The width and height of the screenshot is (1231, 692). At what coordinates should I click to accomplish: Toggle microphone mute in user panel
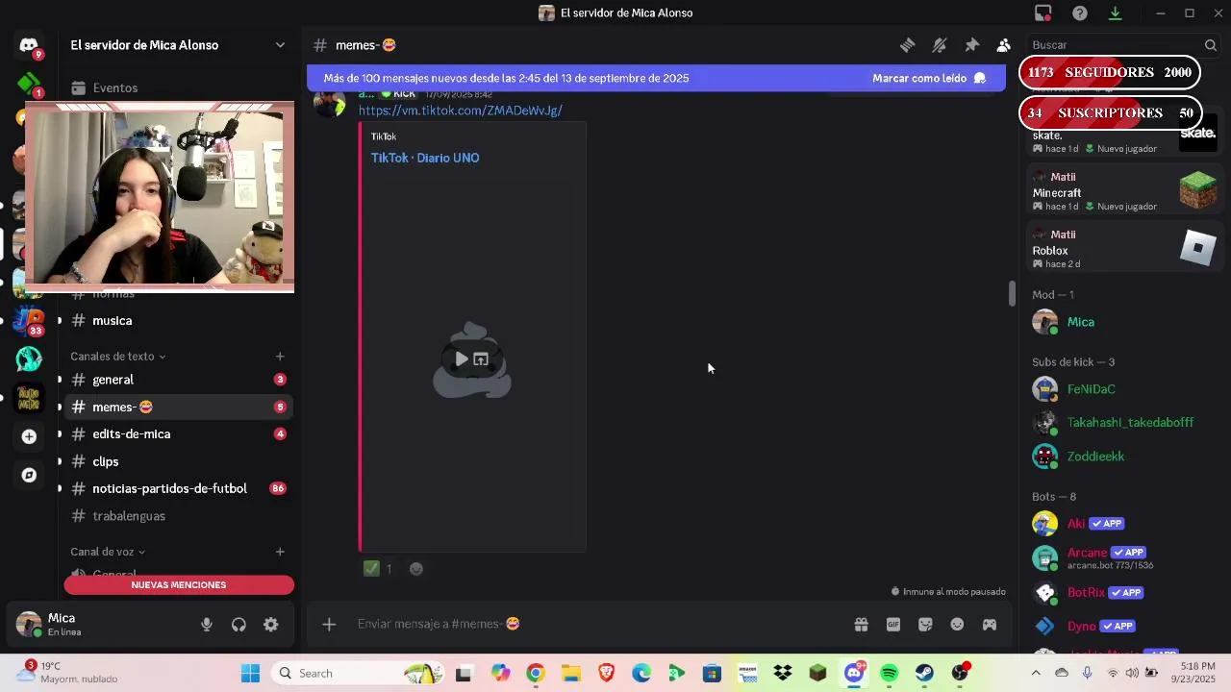207,625
